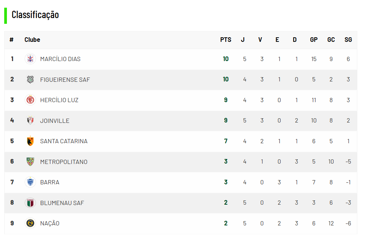Click the Clube column header
The image size is (365, 235).
[32, 40]
